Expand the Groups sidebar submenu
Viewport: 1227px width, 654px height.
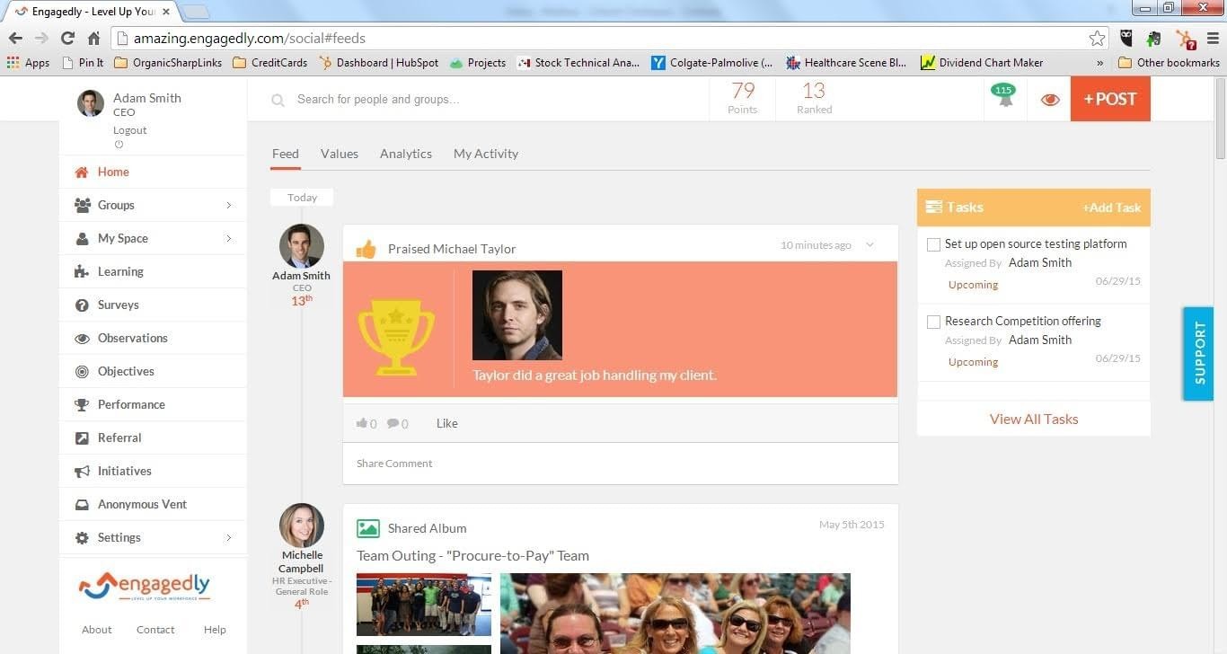[229, 206]
